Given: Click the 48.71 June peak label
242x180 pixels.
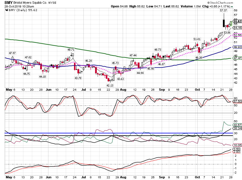Looking at the screenshot, I should pos(71,50).
